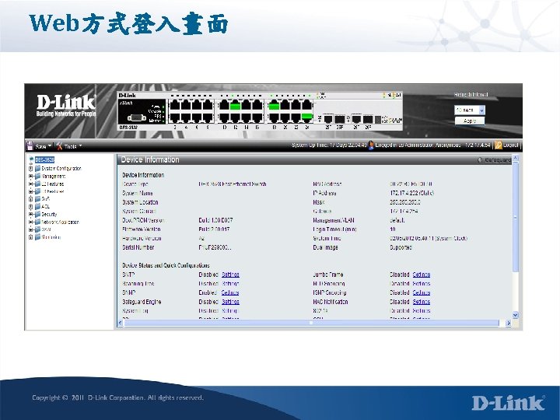The image size is (560, 420).
Task: Click the QoS folder icon
Action: 37,199
